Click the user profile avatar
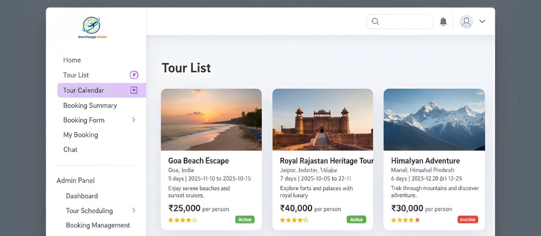541x236 pixels. (466, 22)
